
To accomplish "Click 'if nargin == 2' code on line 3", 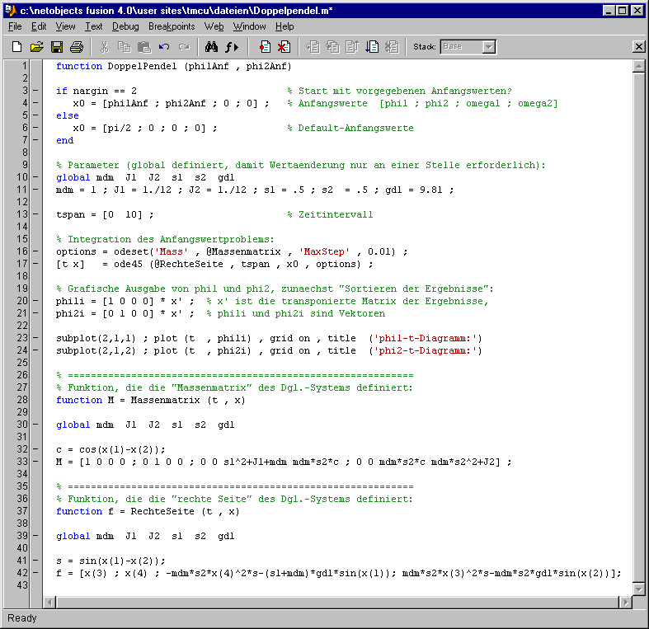I will [96, 91].
